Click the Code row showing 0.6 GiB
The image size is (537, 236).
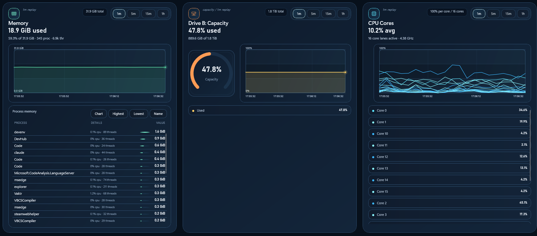[90, 145]
